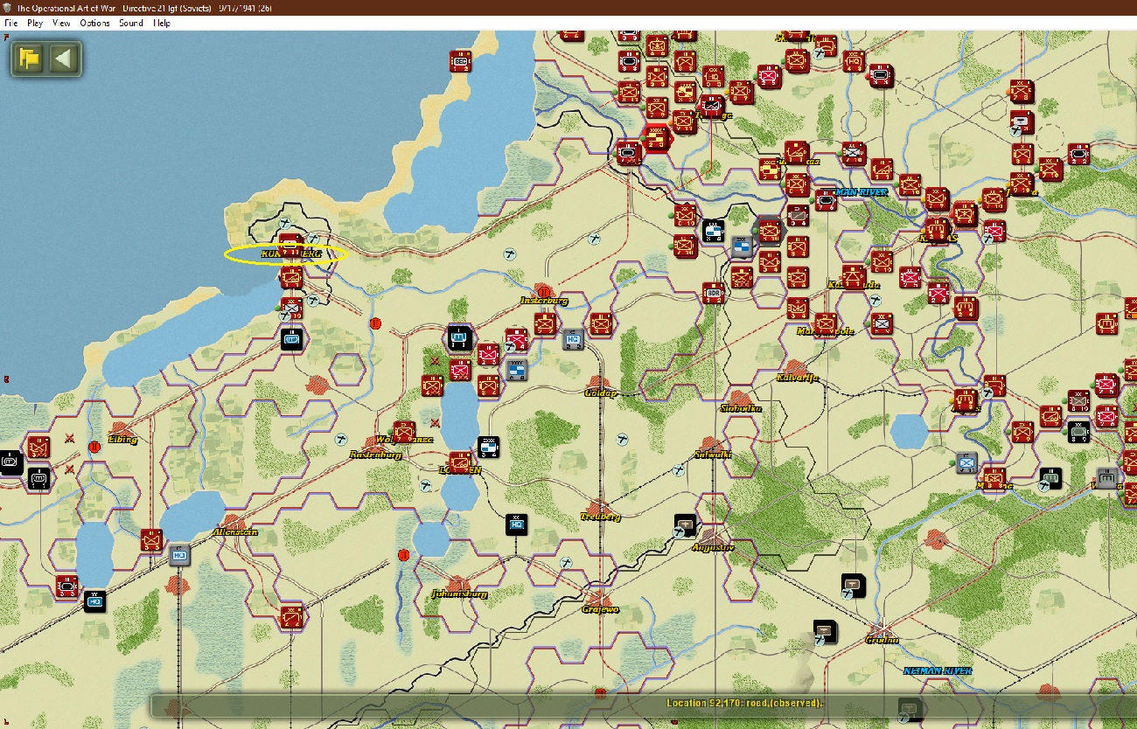Image resolution: width=1137 pixels, height=729 pixels.
Task: Select the black-and-white unit east of Lotzen
Action: coord(489,447)
